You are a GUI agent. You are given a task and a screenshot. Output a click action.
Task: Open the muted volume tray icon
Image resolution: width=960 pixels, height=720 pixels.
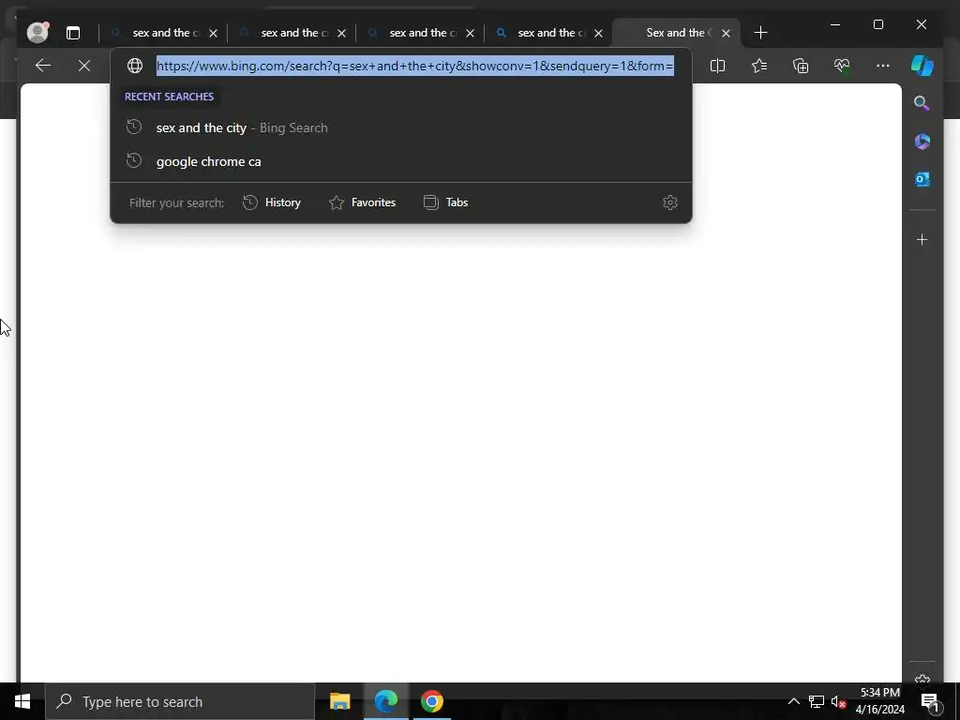tap(838, 701)
